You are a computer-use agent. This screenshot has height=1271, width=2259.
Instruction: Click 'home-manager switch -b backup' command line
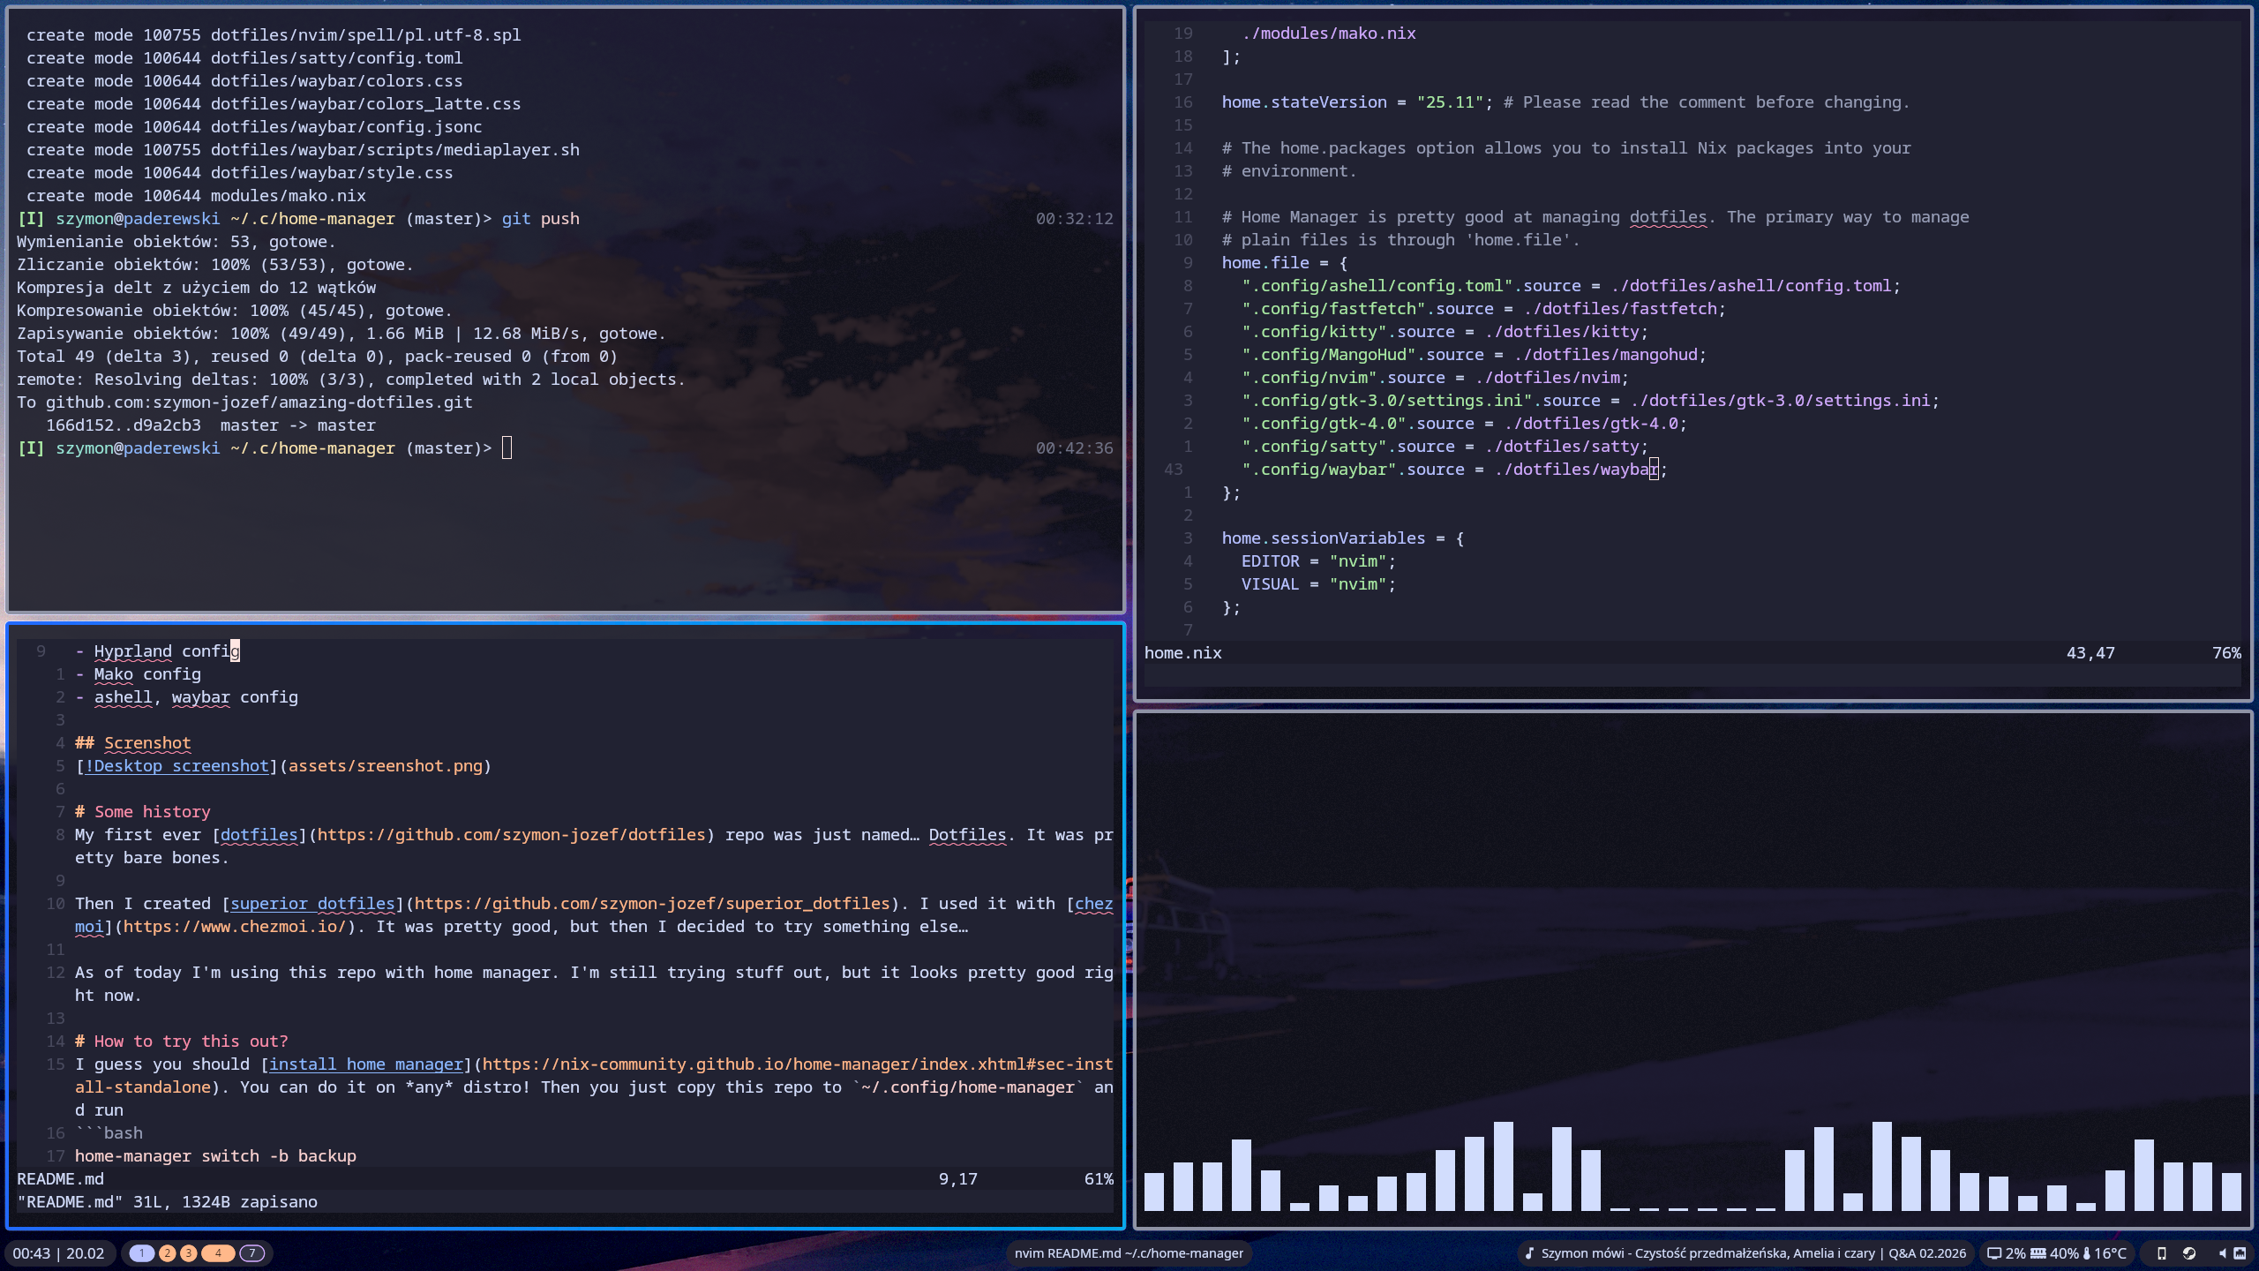(x=215, y=1155)
